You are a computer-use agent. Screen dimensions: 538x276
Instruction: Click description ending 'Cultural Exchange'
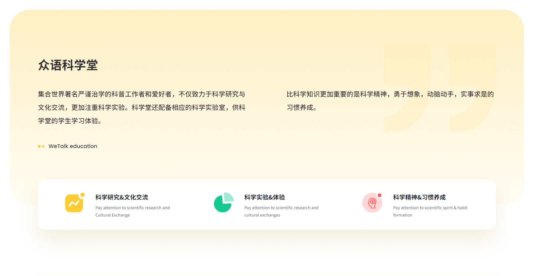[x=133, y=211]
